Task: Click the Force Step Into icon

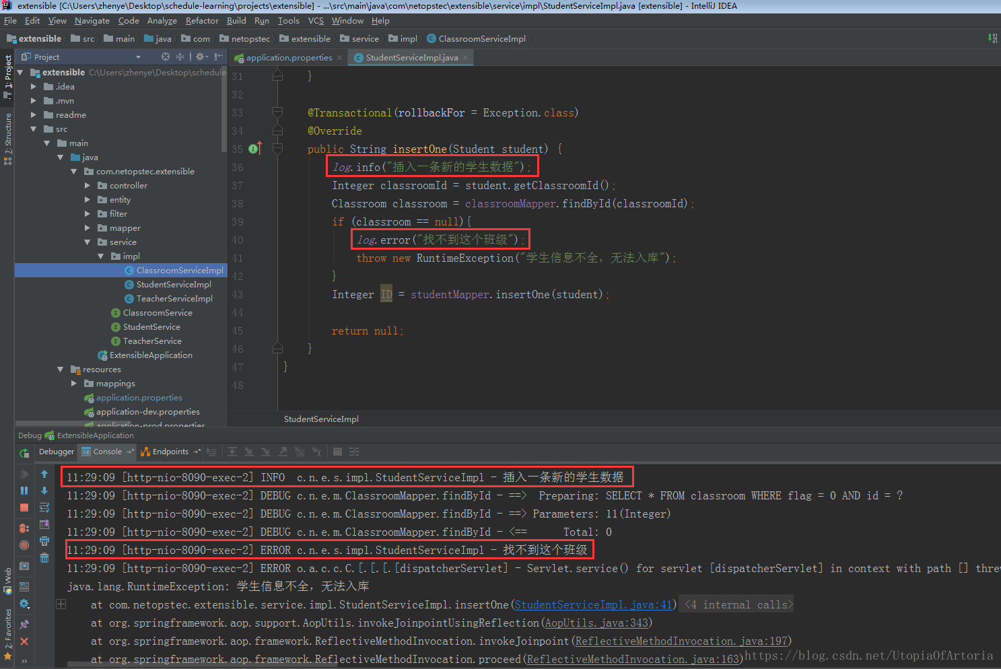Action: point(266,452)
